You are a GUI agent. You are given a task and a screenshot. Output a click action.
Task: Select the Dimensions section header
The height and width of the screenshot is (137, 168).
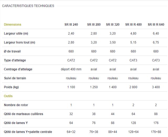click(13, 24)
